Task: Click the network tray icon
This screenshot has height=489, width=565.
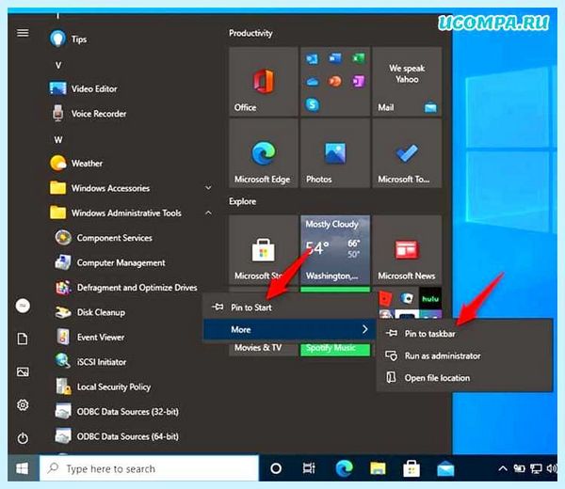Action: [536, 468]
